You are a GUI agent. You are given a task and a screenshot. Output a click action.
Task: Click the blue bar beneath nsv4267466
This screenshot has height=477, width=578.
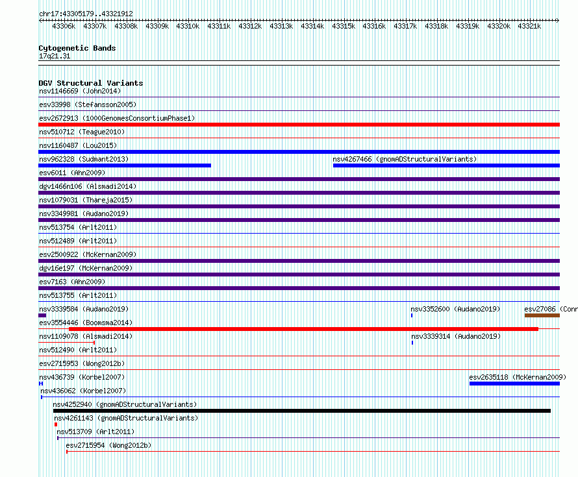tap(446, 165)
